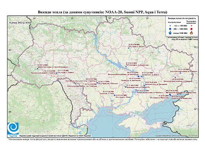Select the Криворіжсталь marker at Кривий Ріг
205x145 pixels.
(x=126, y=87)
